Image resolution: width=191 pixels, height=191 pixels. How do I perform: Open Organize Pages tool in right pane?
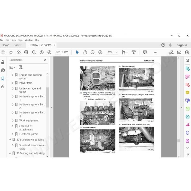point(187,77)
